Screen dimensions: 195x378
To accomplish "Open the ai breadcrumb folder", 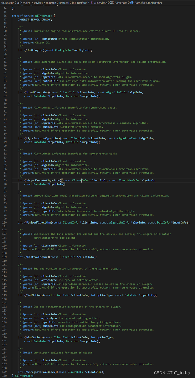I will (x=18, y=2).
